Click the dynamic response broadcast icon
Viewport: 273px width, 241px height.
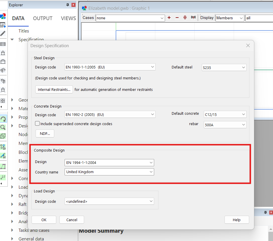(x=193, y=18)
